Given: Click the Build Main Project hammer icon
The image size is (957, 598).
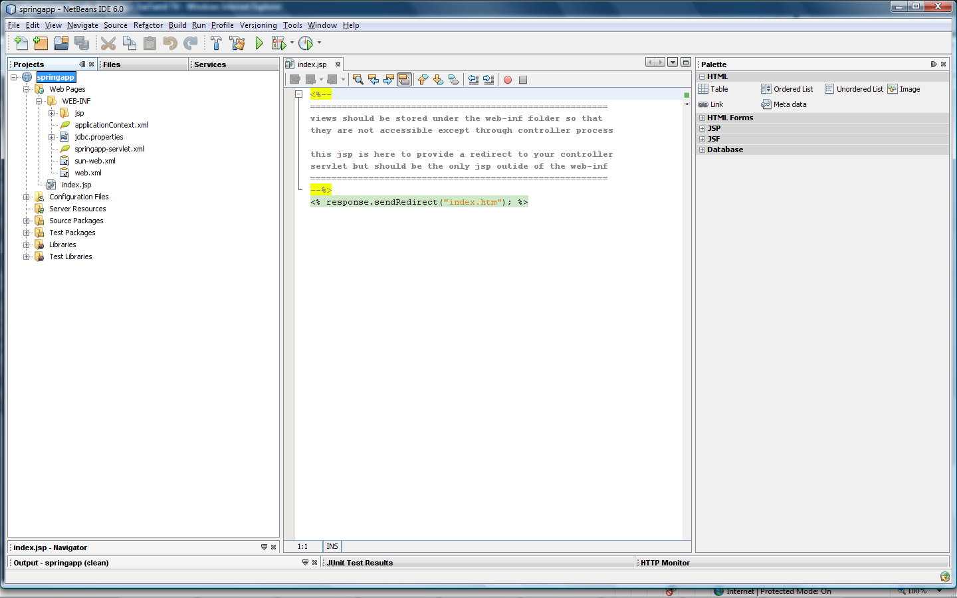Looking at the screenshot, I should 216,43.
